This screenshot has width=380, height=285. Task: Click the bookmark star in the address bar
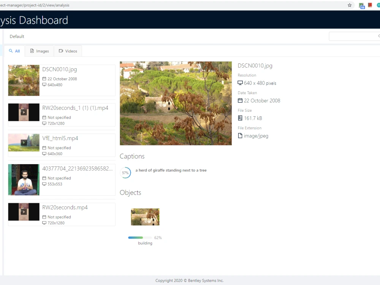pyautogui.click(x=349, y=5)
